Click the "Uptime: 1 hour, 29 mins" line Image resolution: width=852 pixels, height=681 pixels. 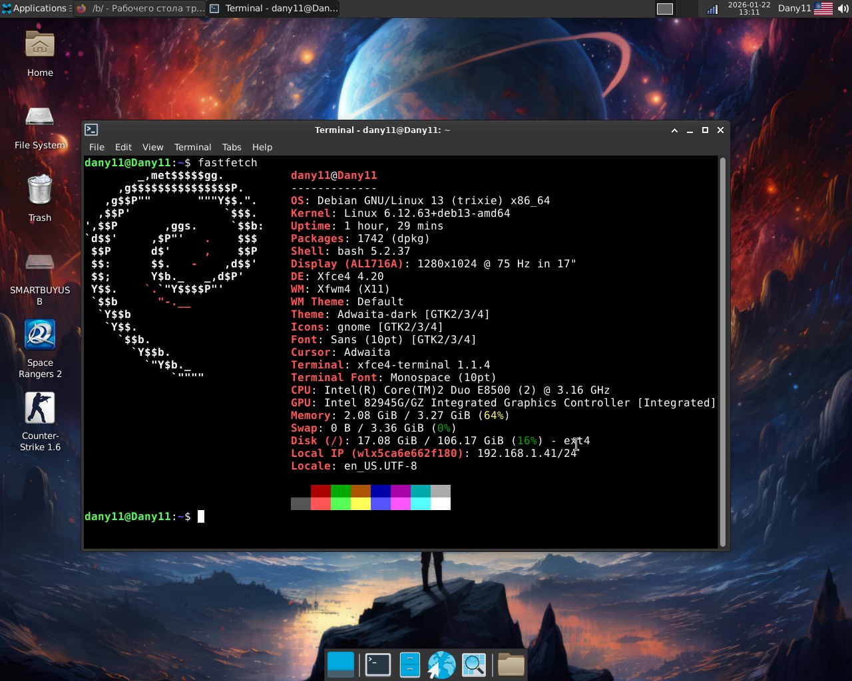(x=367, y=226)
